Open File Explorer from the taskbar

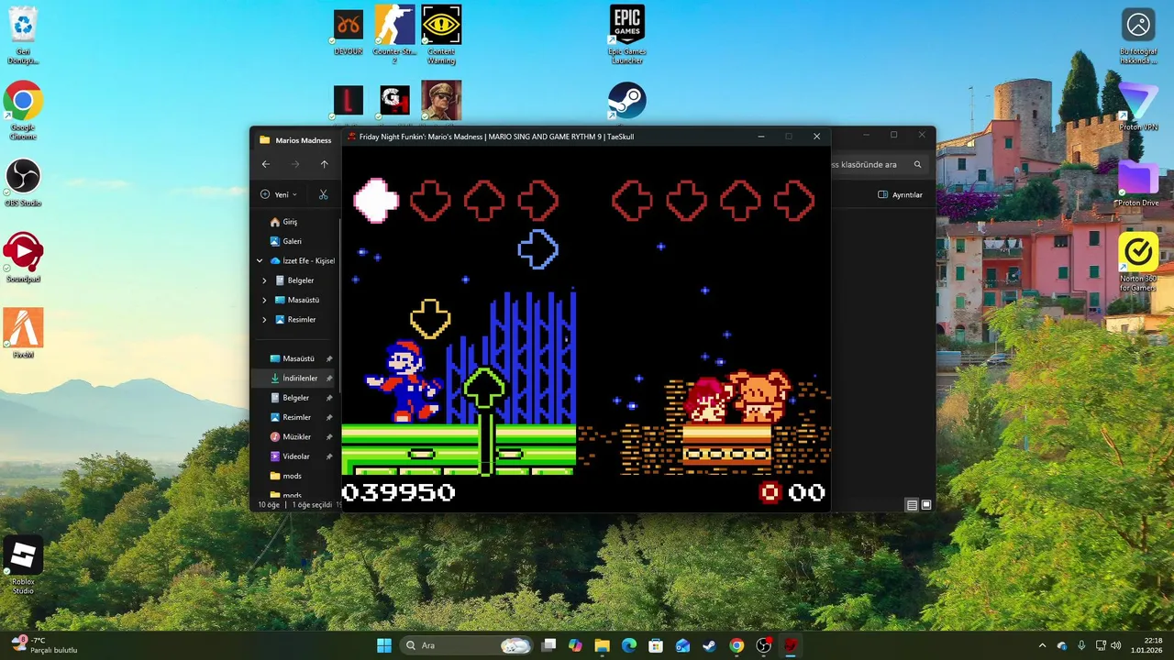point(602,645)
